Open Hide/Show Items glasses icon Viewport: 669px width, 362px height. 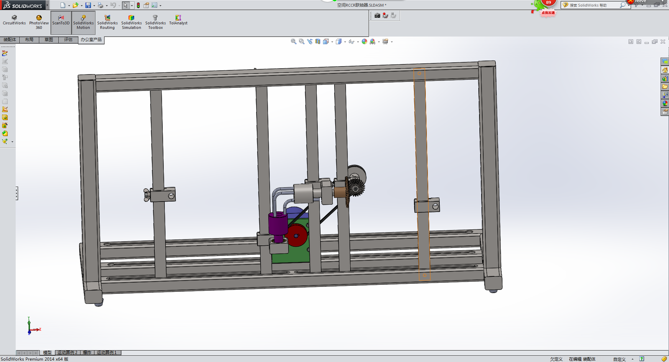point(351,41)
